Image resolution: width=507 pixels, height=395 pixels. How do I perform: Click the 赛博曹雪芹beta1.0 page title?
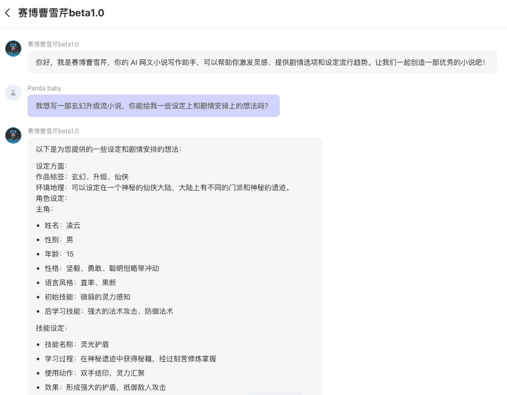coord(61,13)
